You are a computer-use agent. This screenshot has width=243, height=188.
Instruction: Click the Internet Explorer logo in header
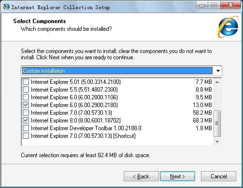(x=228, y=27)
